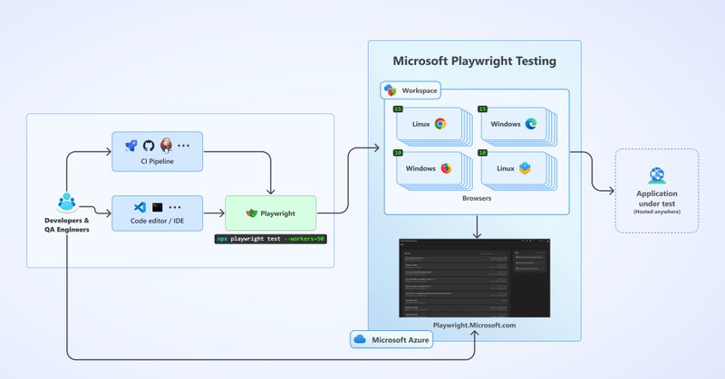Image resolution: width=725 pixels, height=379 pixels.
Task: Click the 15 badge on Linux Chrome card
Action: tap(398, 109)
